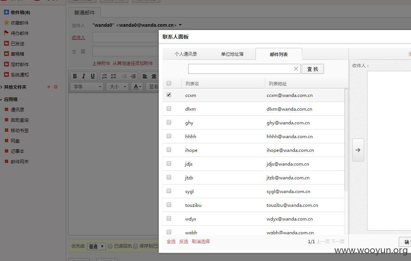Open font color picker A
411x261 pixels.
tap(137, 87)
